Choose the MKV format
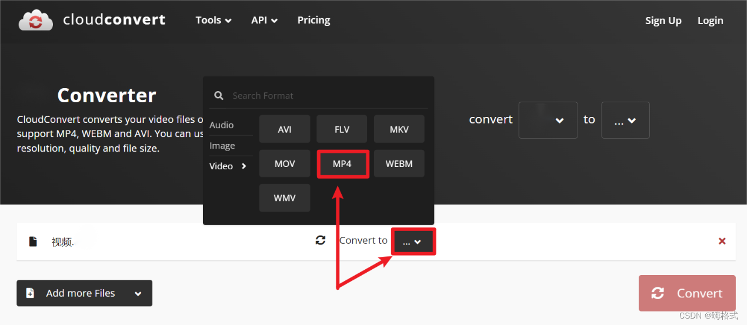The image size is (747, 325). 399,129
